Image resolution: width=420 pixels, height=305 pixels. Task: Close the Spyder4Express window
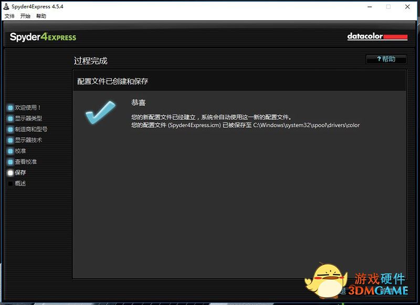tap(407, 7)
